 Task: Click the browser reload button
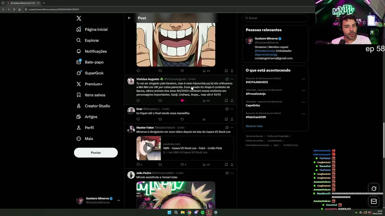coord(14,9)
